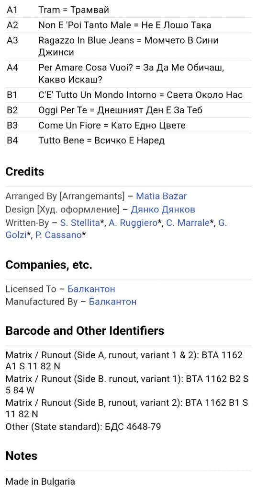Open the Matia Bazar artist link

pyautogui.click(x=161, y=196)
